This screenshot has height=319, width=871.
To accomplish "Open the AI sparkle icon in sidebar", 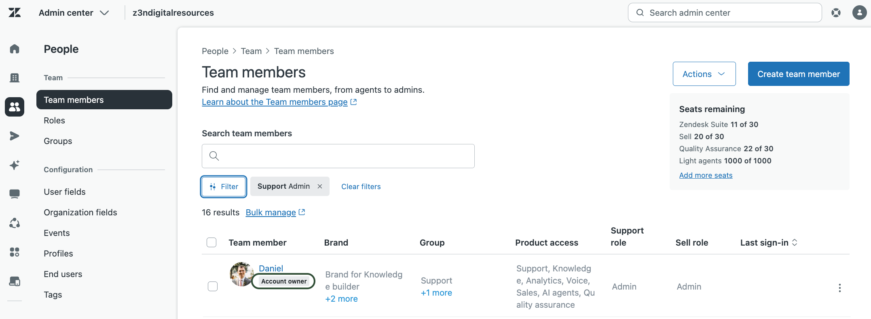I will click(15, 165).
